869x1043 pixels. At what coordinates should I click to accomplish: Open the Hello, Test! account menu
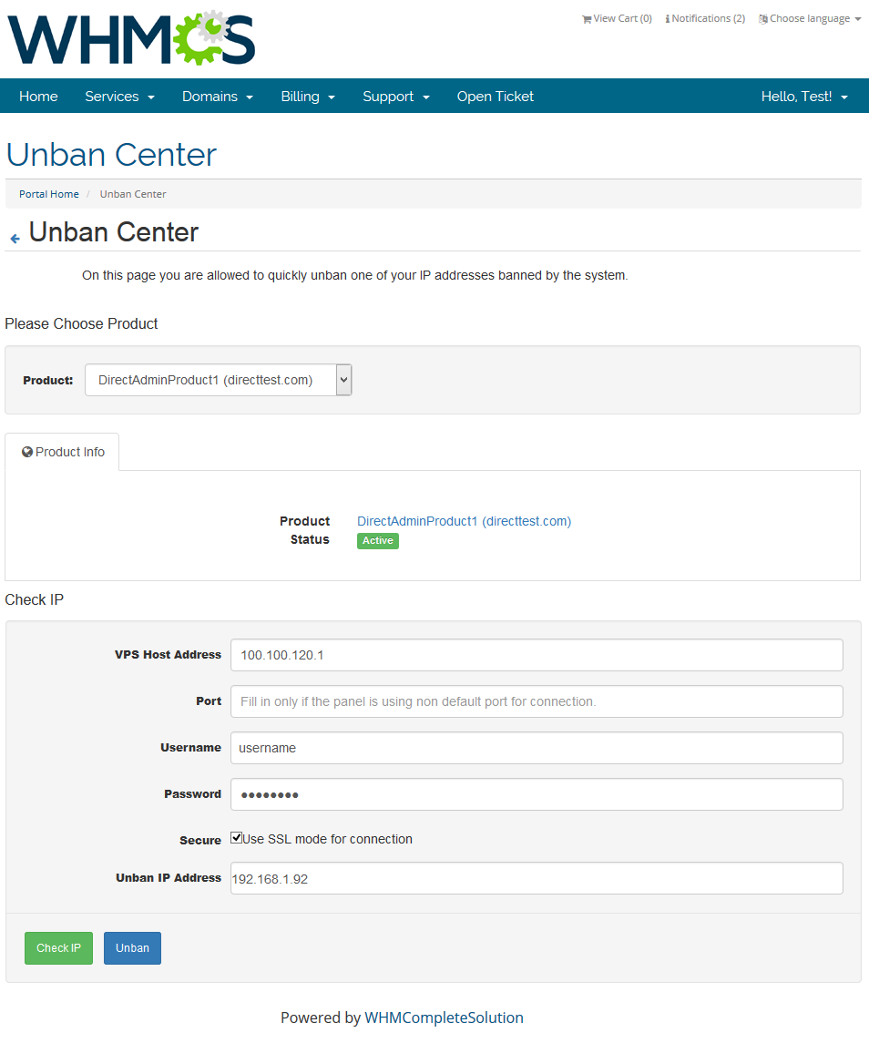[804, 97]
